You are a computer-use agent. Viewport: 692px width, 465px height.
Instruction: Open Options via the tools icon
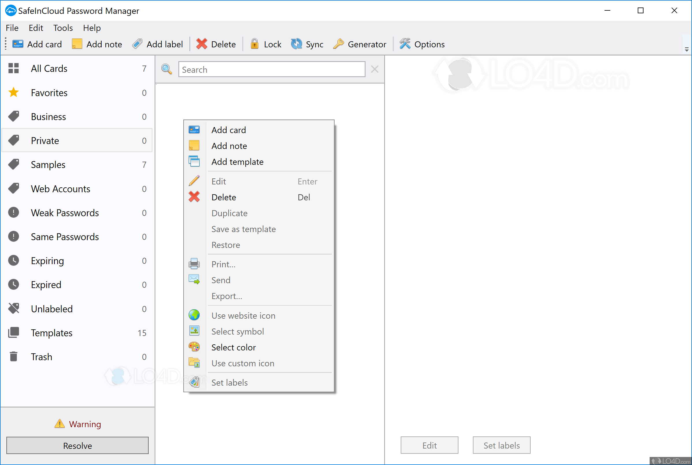pyautogui.click(x=404, y=44)
